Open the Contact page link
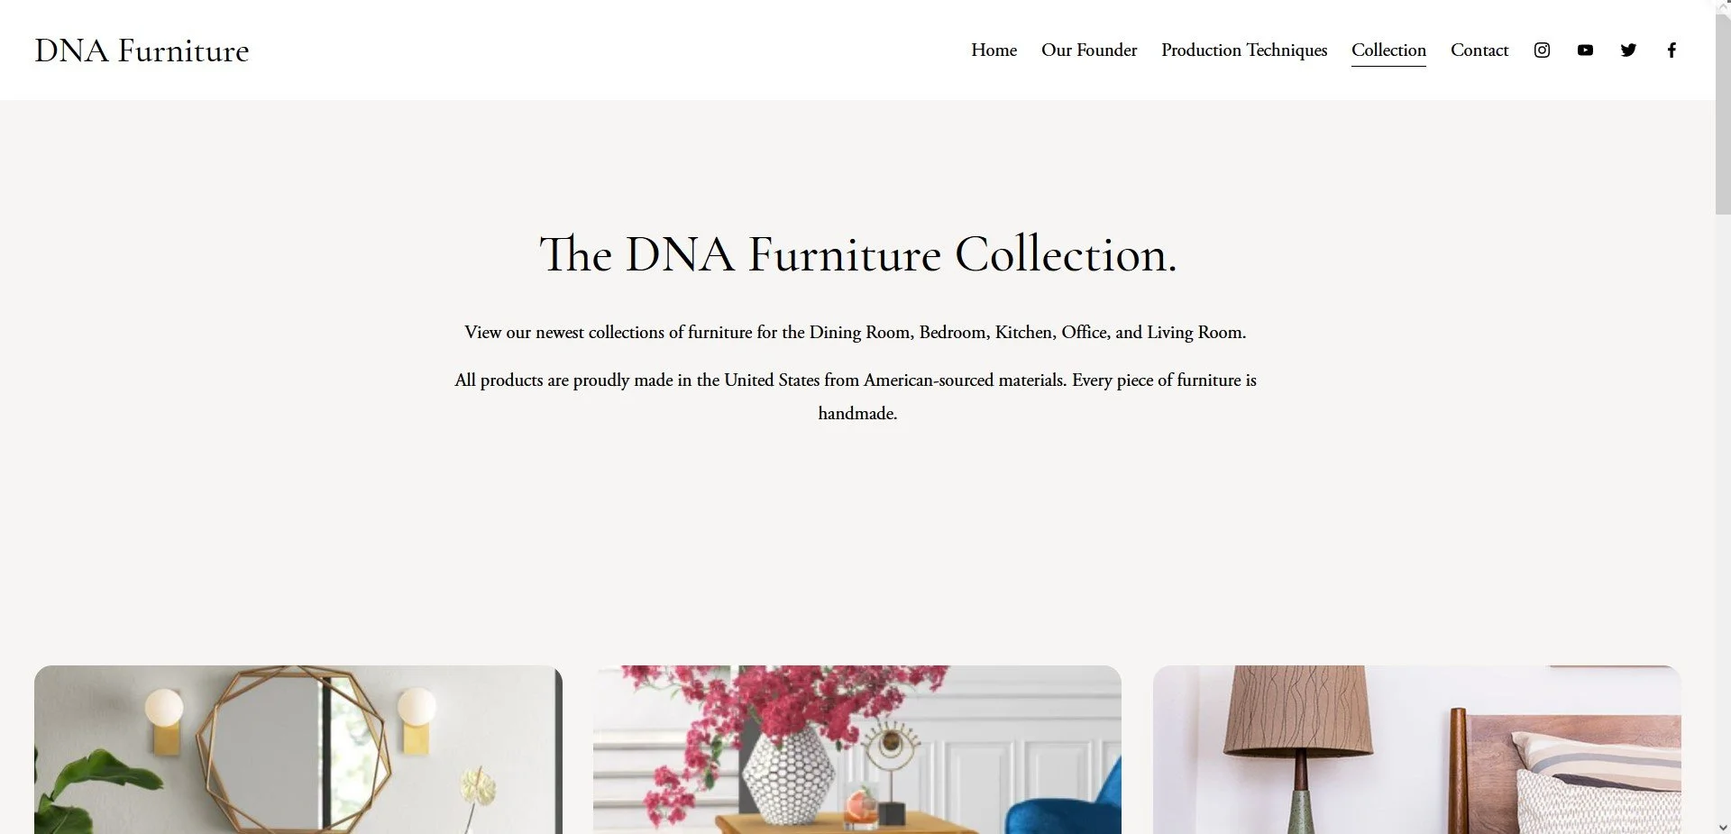 coord(1479,50)
